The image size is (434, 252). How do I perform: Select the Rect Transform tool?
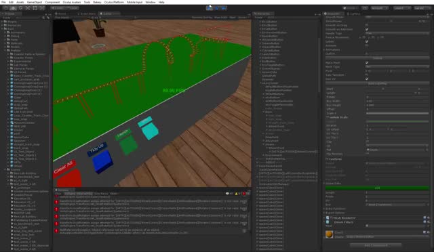[35, 8]
